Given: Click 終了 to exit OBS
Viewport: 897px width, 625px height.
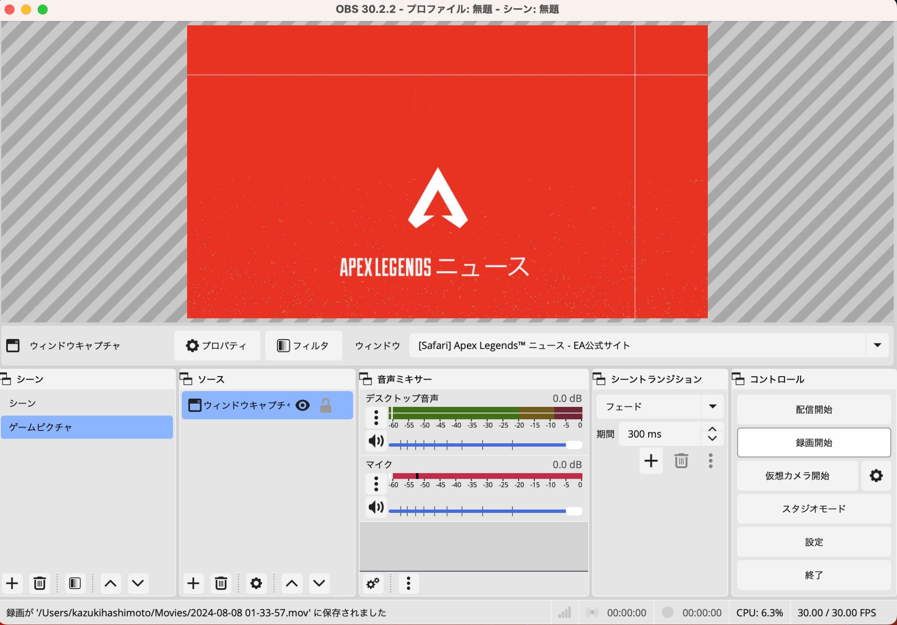Looking at the screenshot, I should pos(814,575).
